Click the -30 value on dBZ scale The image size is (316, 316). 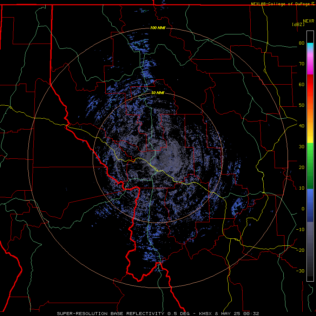pyautogui.click(x=300, y=271)
